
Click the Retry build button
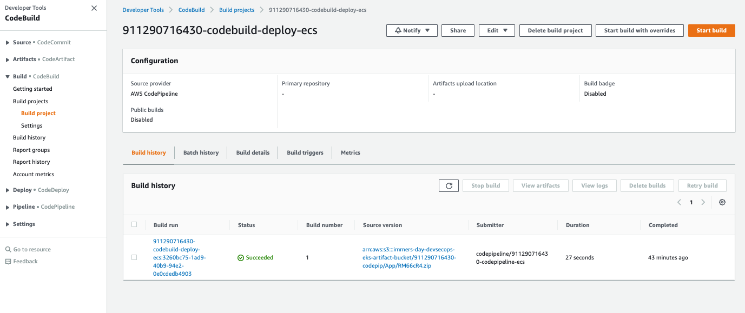702,185
